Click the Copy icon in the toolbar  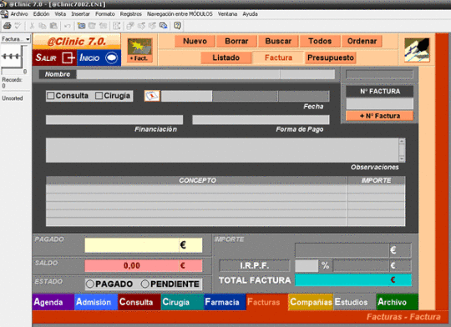pos(43,26)
